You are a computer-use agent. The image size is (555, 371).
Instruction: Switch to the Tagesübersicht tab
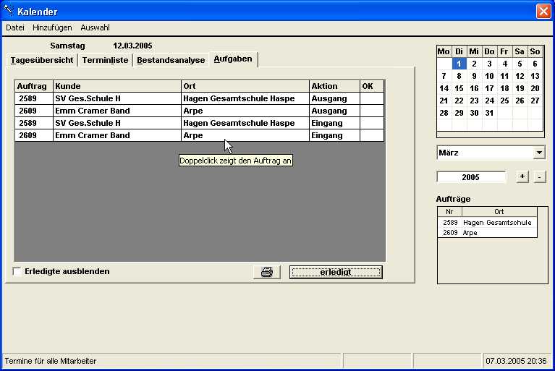[41, 60]
